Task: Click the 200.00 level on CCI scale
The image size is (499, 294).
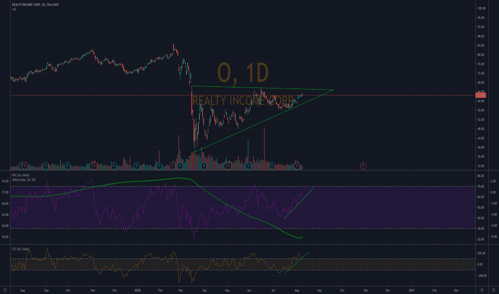Action: [x=481, y=253]
